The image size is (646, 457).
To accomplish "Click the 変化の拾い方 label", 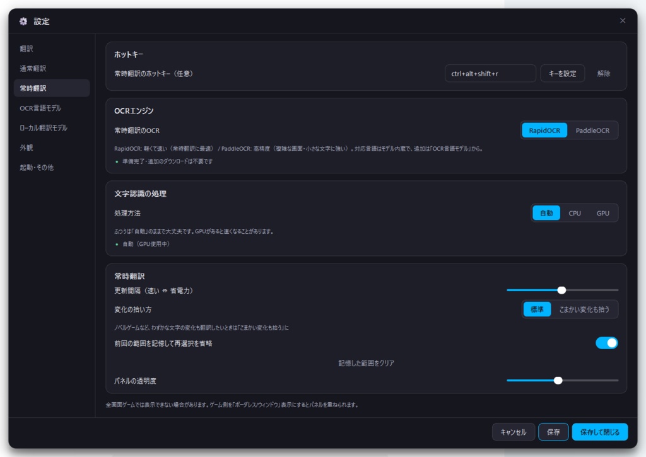I will point(133,309).
